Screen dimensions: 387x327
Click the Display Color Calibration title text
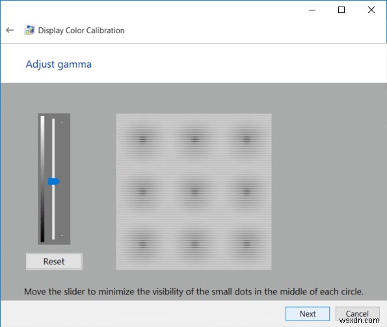pos(81,31)
